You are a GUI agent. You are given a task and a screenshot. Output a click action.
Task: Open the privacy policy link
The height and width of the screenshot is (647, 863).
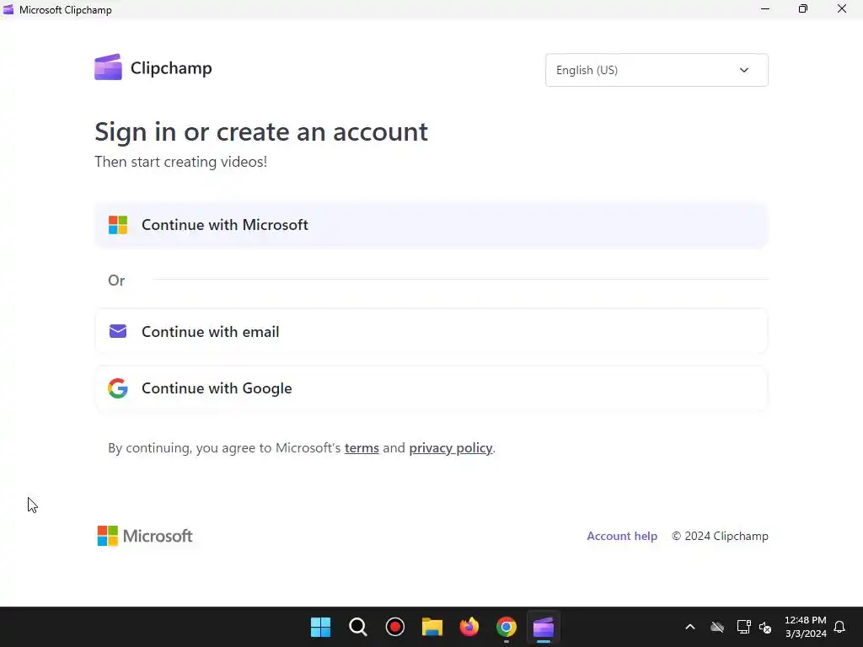[450, 448]
